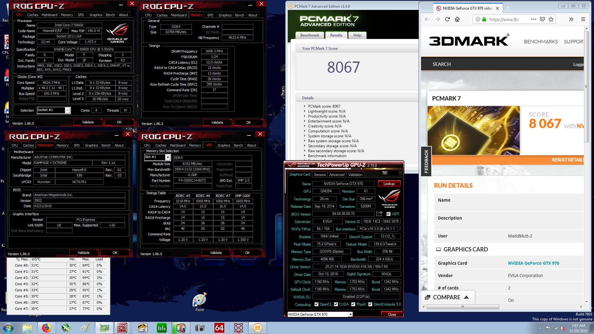This screenshot has height=334, width=594.
Task: Open the network tray icon
Action: tap(555, 328)
